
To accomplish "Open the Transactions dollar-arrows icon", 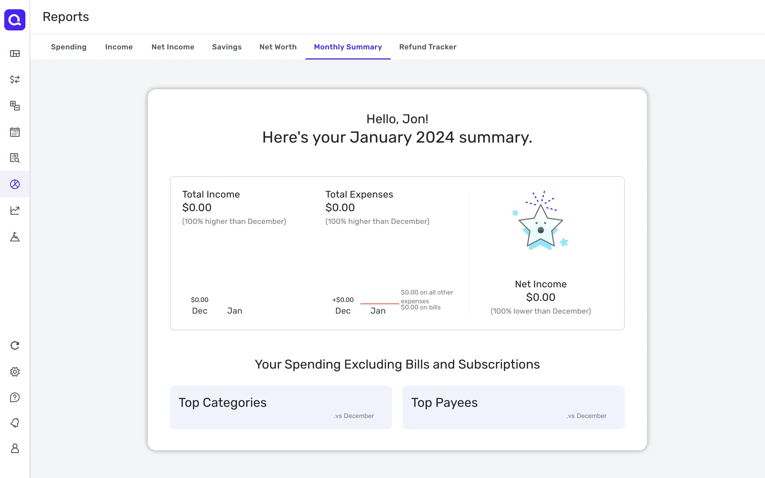I will point(15,79).
